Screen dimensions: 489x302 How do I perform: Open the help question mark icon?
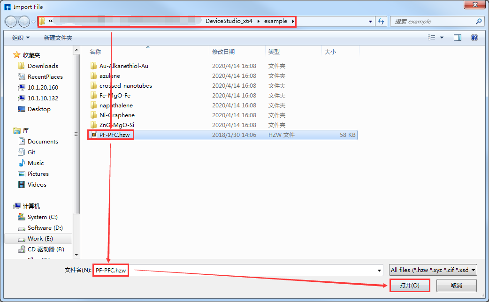point(474,38)
